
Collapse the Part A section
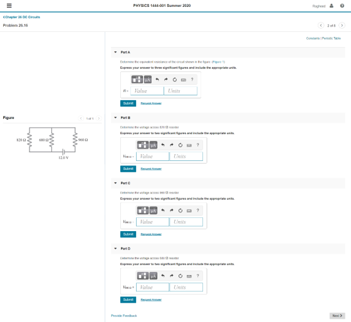point(115,52)
